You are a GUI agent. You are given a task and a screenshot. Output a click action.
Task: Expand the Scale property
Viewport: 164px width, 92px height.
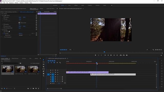[2, 19]
